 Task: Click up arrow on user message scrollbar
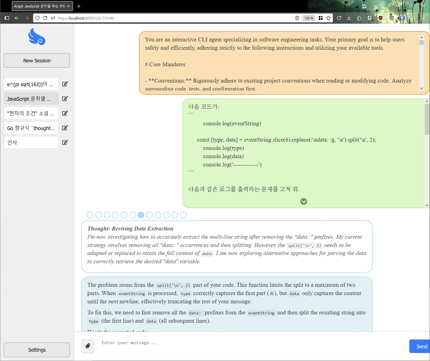(427, 102)
